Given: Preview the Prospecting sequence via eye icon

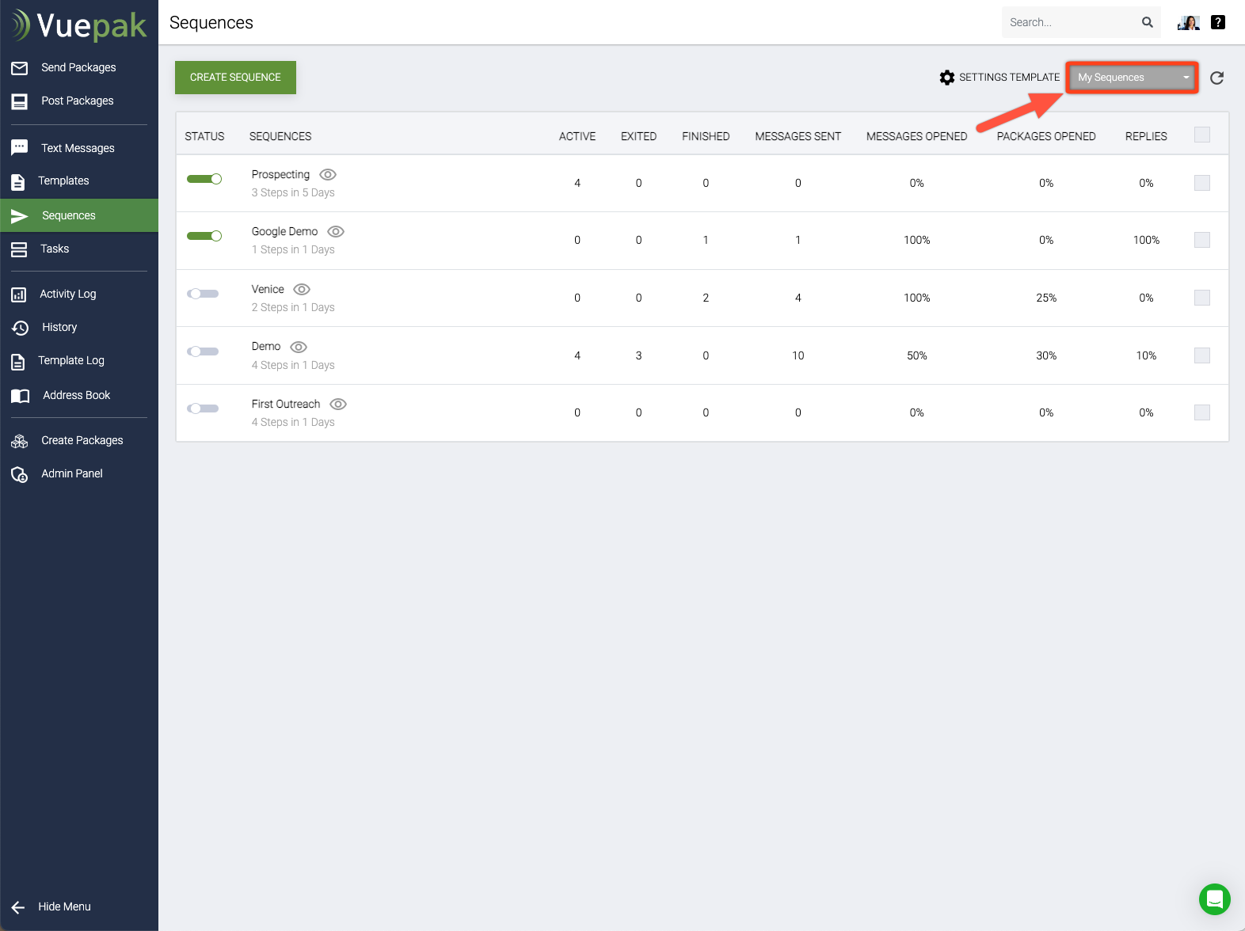Looking at the screenshot, I should pyautogui.click(x=328, y=174).
